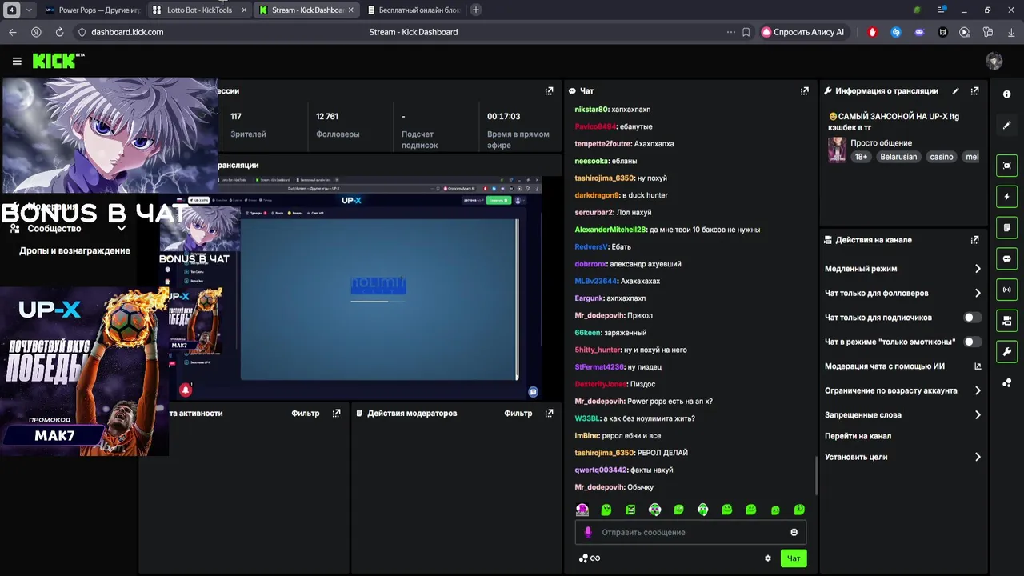Click the 18+ tag
This screenshot has width=1024, height=576.
pyautogui.click(x=861, y=157)
